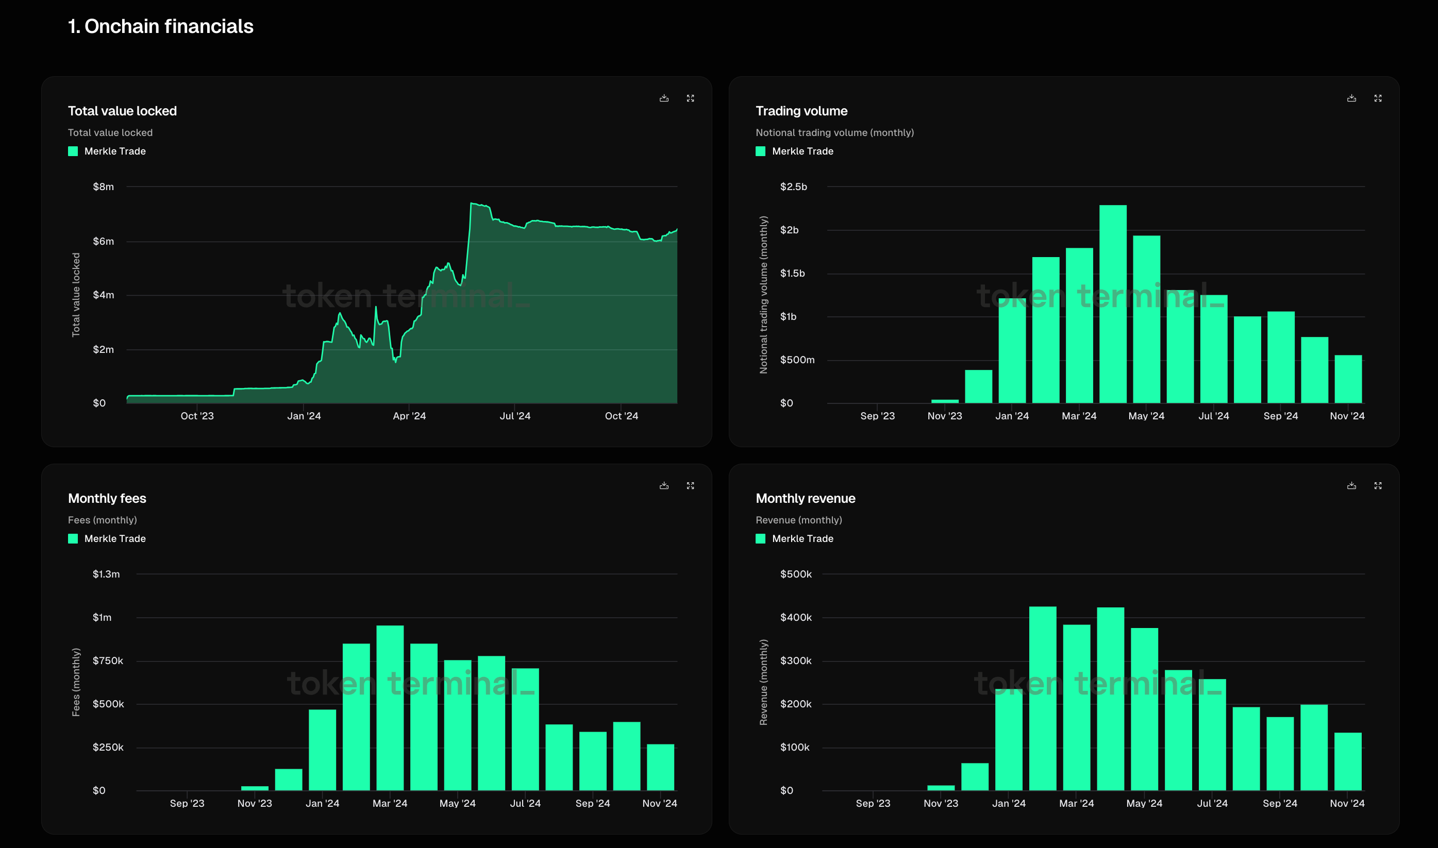The width and height of the screenshot is (1438, 848).
Task: Click the Monthly revenue chart title
Action: click(x=805, y=498)
